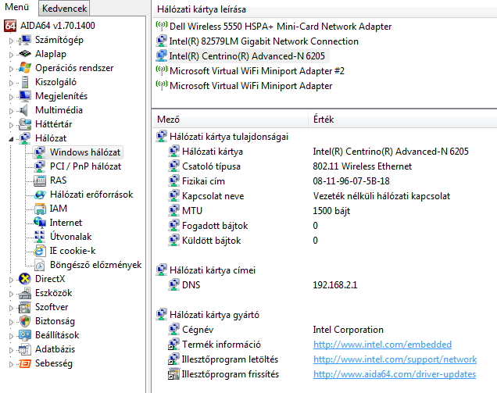Click the Illesztőprogram frissítés driver update icon

pos(173,374)
